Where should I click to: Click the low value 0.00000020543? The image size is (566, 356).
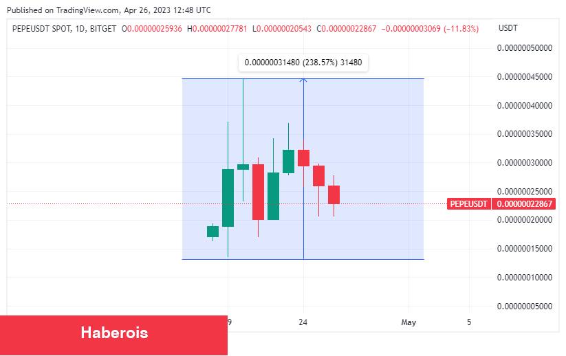point(284,28)
